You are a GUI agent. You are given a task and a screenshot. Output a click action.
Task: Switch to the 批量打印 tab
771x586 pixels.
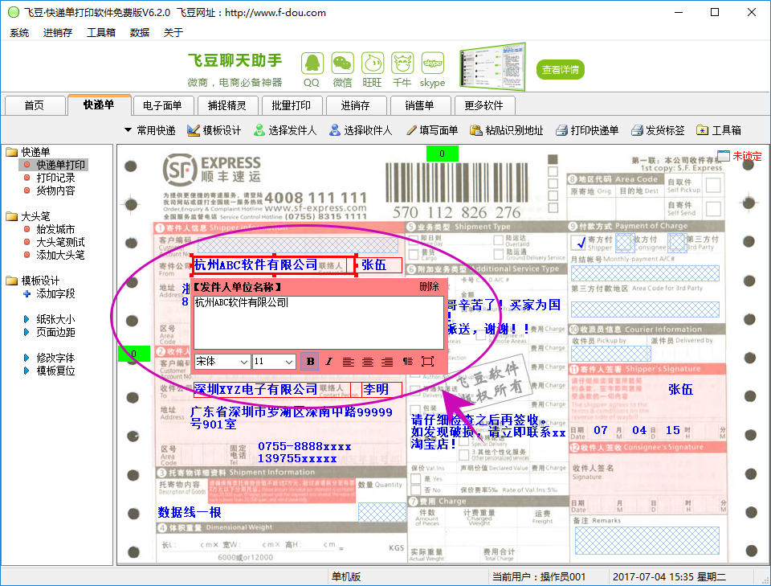tap(291, 105)
